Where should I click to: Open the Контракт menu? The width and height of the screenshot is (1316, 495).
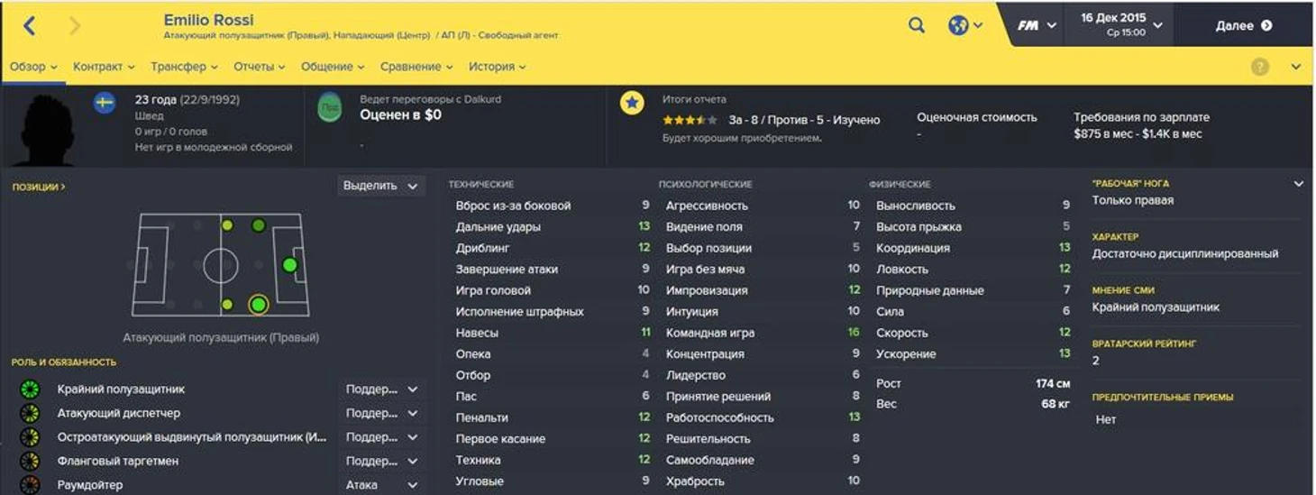pyautogui.click(x=104, y=67)
